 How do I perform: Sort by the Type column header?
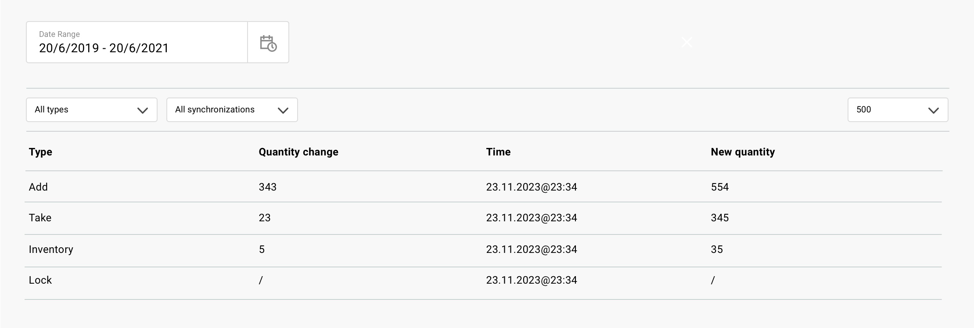(40, 152)
